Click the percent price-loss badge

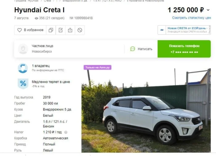23,84
